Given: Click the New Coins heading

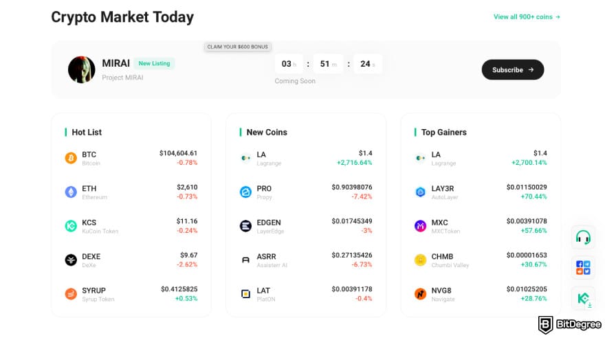Looking at the screenshot, I should coord(267,132).
